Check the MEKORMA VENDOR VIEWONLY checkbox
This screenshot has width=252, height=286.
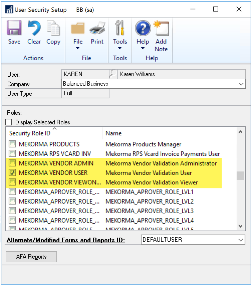tap(12, 182)
